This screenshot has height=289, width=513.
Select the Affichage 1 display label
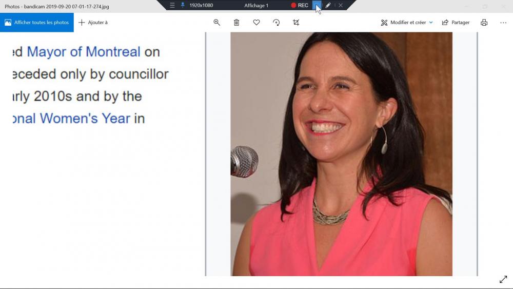256,5
